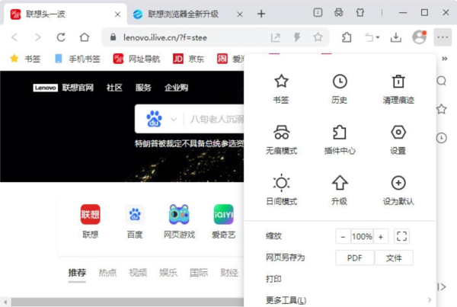The width and height of the screenshot is (457, 307).
Task: Open 插件中心 plugin center
Action: point(340,139)
